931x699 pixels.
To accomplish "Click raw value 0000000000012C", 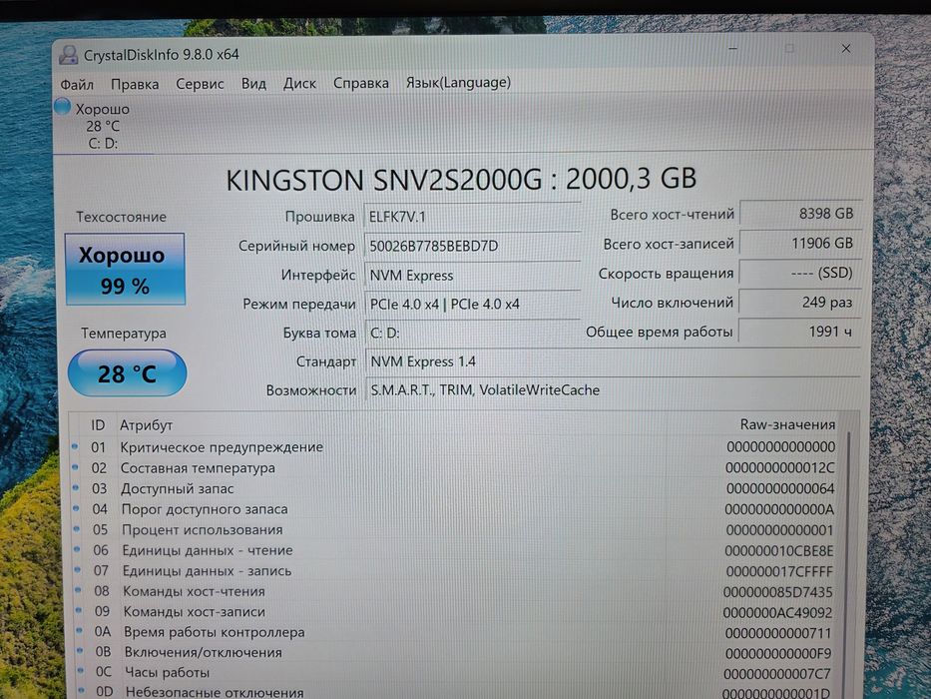I will point(779,468).
